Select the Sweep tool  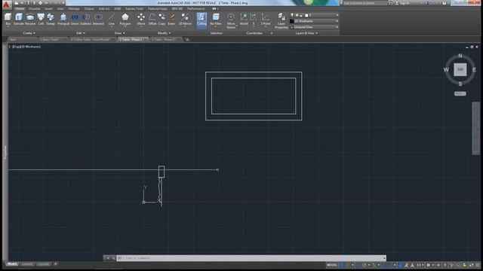pos(51,19)
